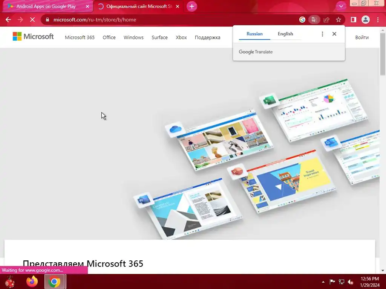
Task: Open the Google icon in address bar
Action: tap(302, 20)
